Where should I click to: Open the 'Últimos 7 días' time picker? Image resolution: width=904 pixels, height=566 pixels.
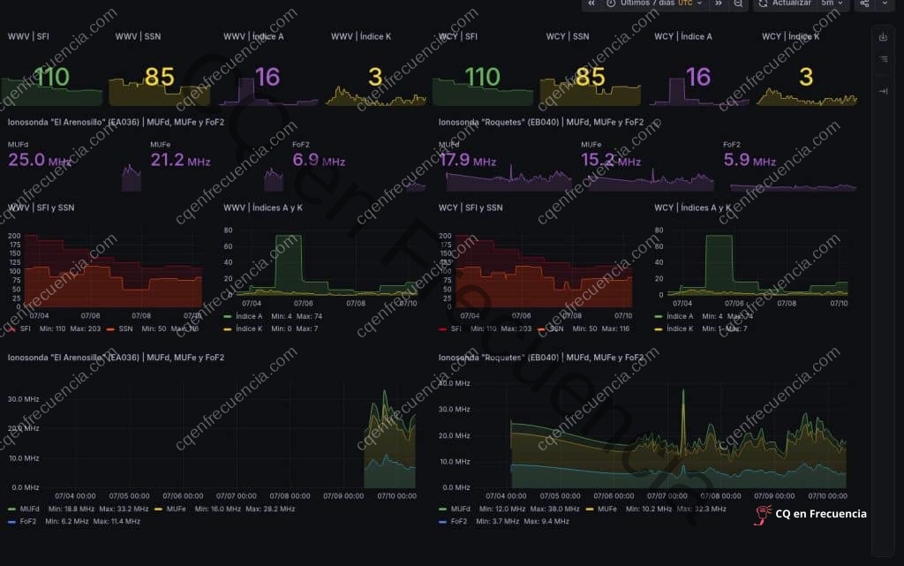pyautogui.click(x=654, y=4)
